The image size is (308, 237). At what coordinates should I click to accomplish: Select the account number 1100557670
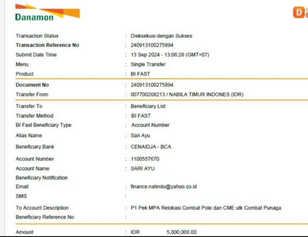145,159
